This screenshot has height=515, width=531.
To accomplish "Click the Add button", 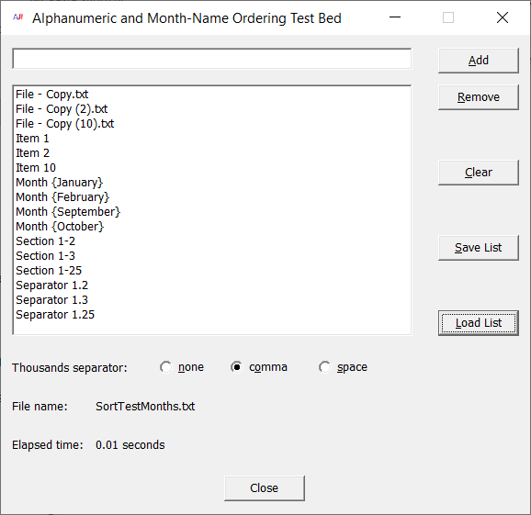I will pyautogui.click(x=478, y=61).
